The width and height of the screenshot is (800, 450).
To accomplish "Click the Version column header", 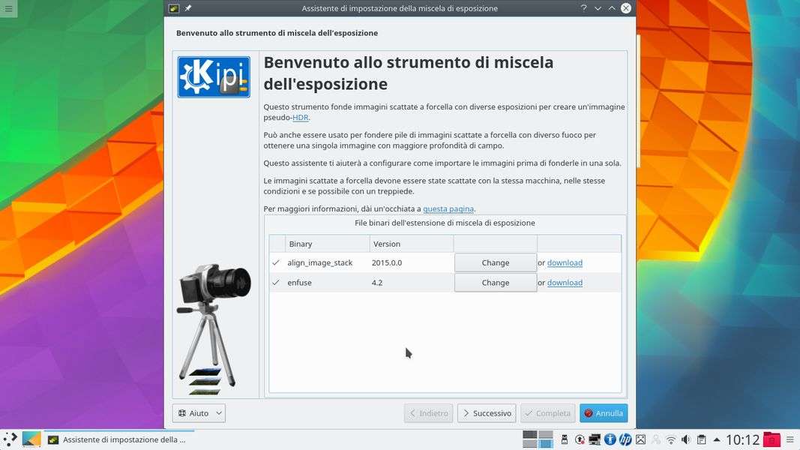I will [411, 244].
